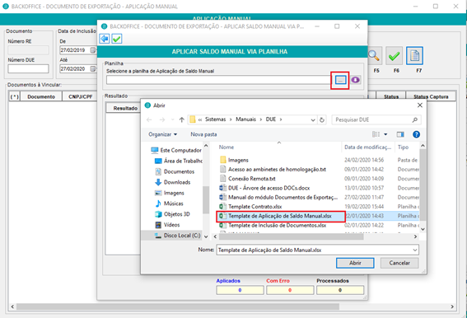Click the search magnifier in Pesquisar DUE box

[414, 119]
